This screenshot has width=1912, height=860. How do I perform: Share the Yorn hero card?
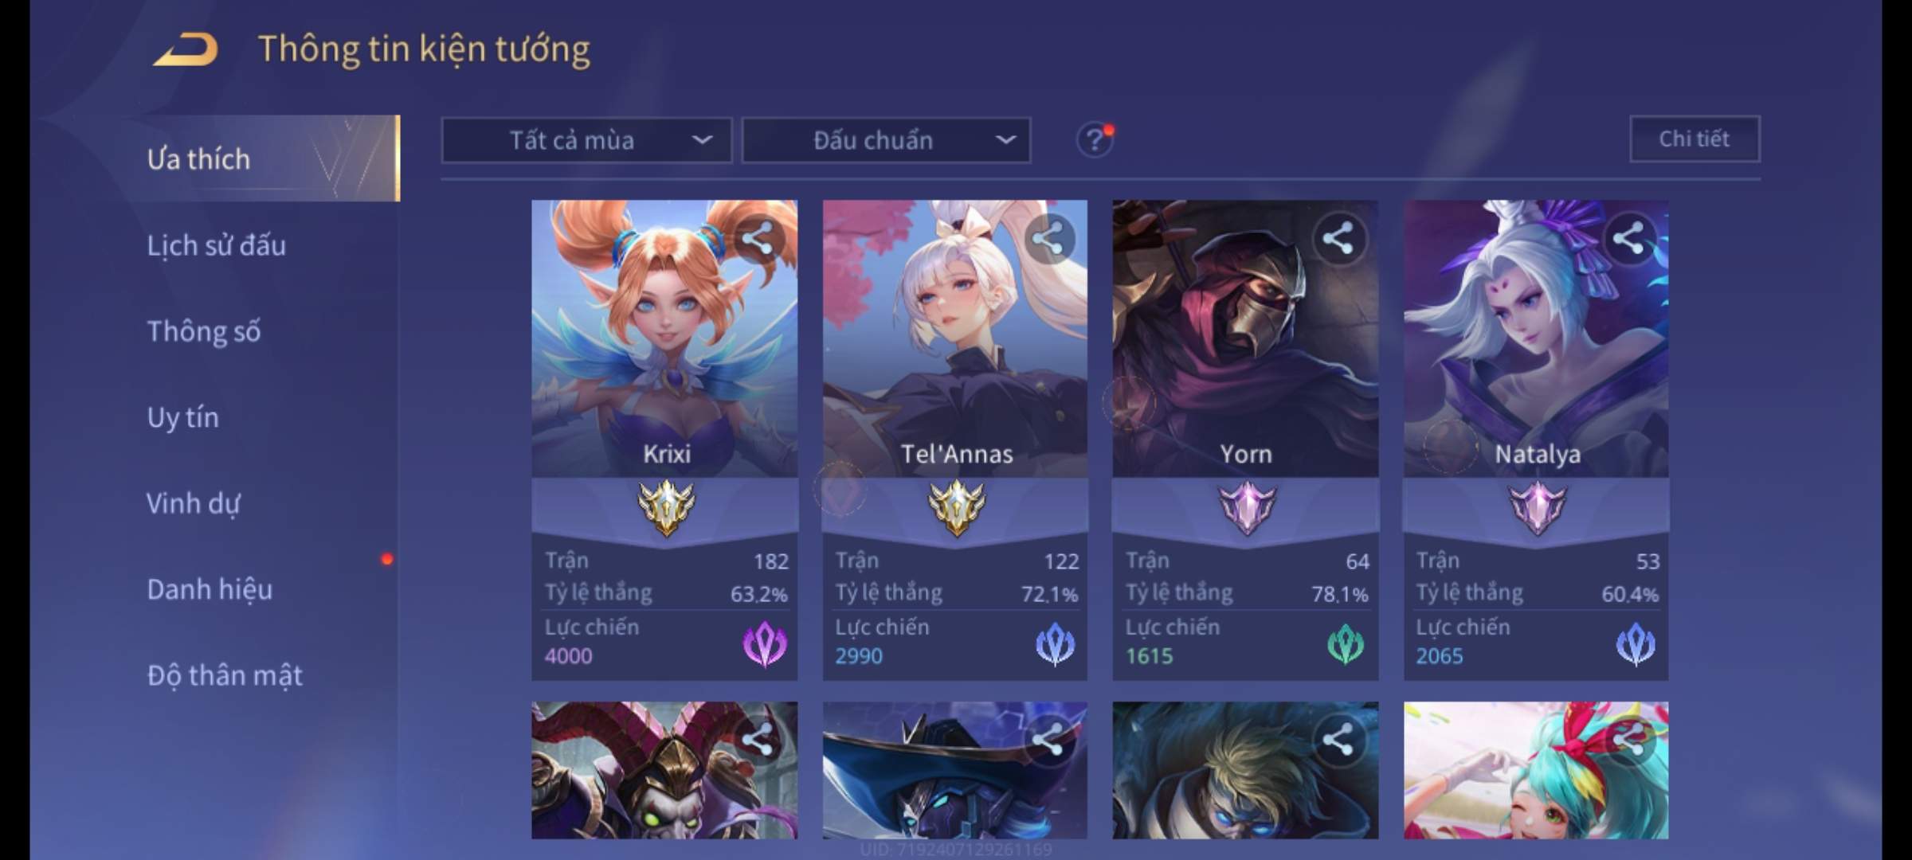(x=1338, y=239)
